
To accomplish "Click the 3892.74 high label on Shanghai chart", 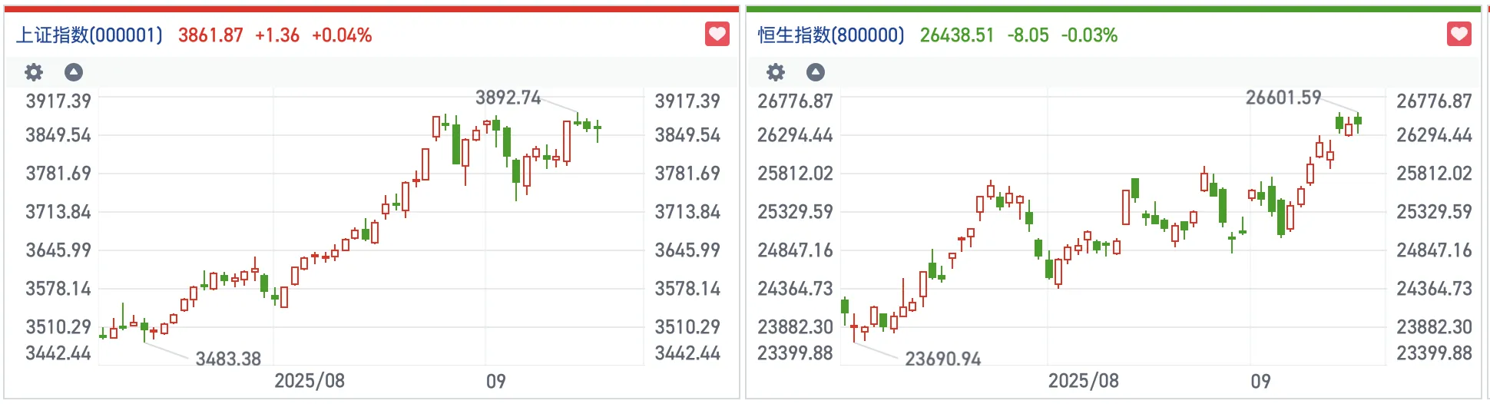I will 508,98.
